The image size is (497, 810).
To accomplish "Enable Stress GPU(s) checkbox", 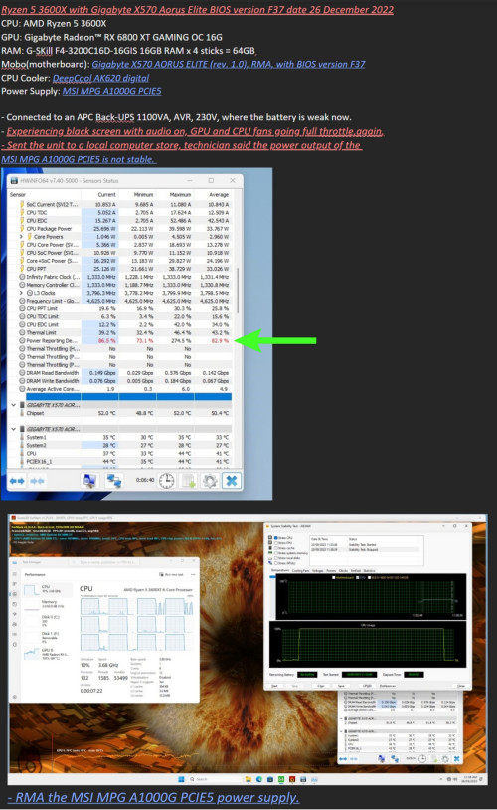I will 275,563.
